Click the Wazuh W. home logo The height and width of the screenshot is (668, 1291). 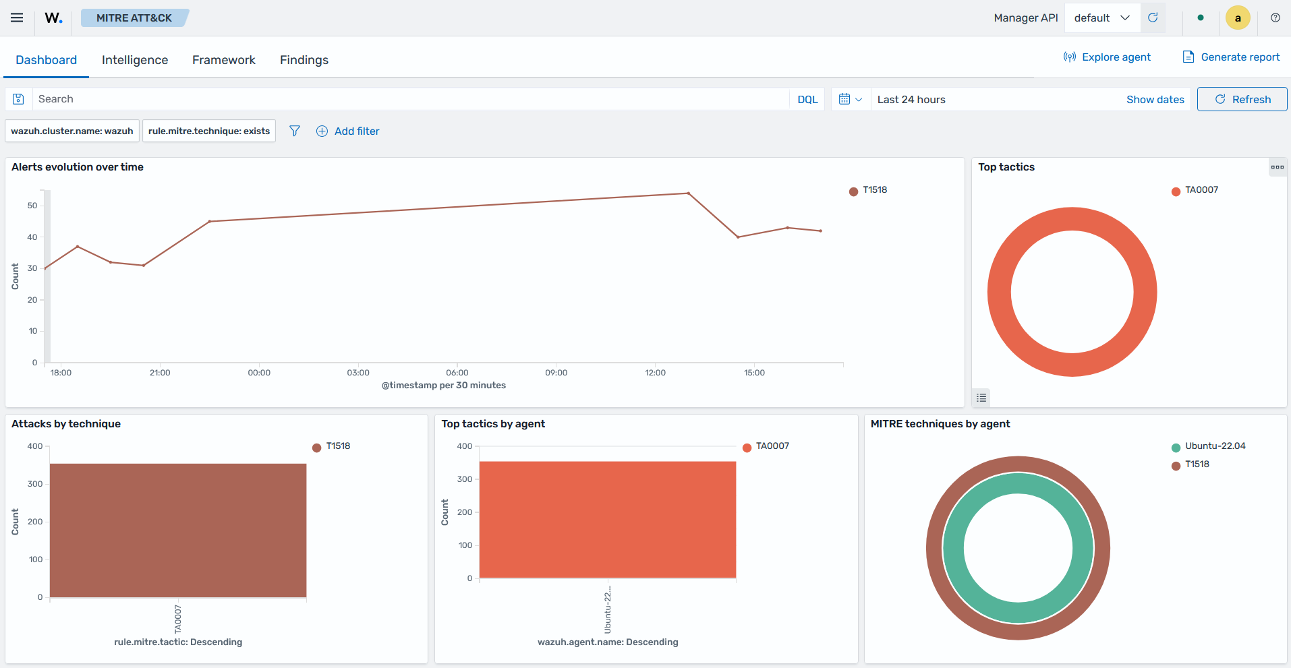coord(54,18)
